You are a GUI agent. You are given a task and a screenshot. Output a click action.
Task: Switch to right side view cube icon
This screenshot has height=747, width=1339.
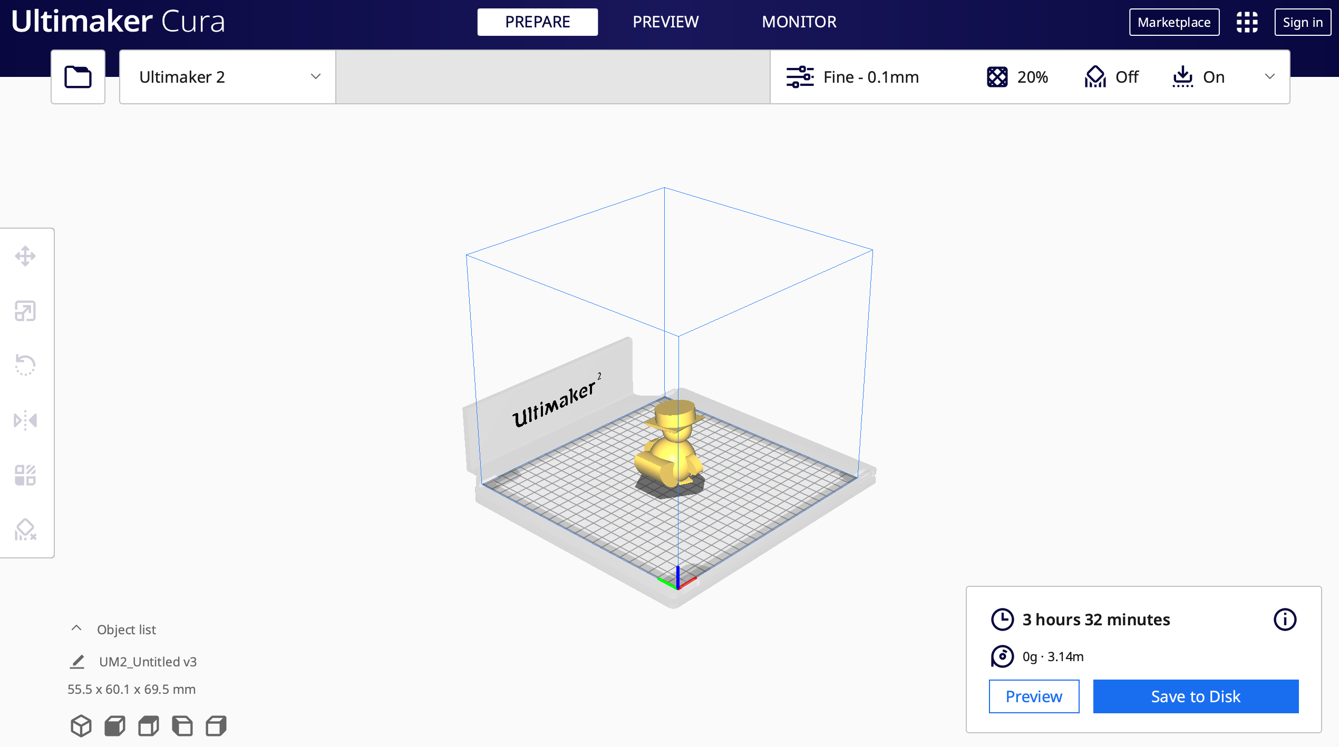(x=216, y=726)
